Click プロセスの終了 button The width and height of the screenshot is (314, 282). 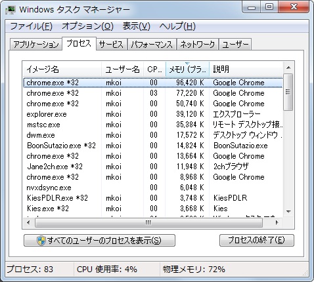[257, 241]
